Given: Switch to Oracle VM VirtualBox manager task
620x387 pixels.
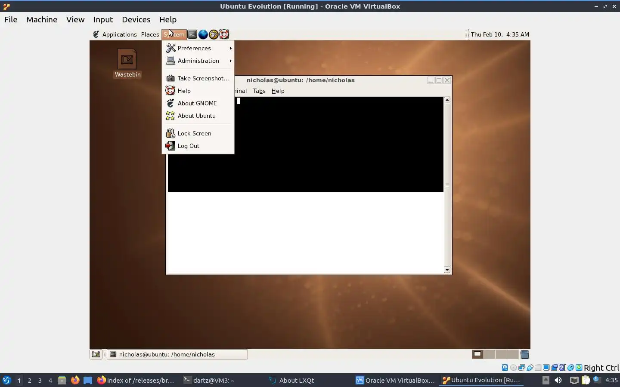Looking at the screenshot, I should pos(395,380).
